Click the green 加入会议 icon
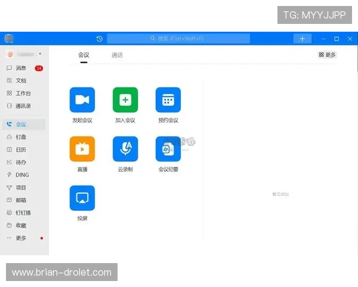 click(125, 100)
